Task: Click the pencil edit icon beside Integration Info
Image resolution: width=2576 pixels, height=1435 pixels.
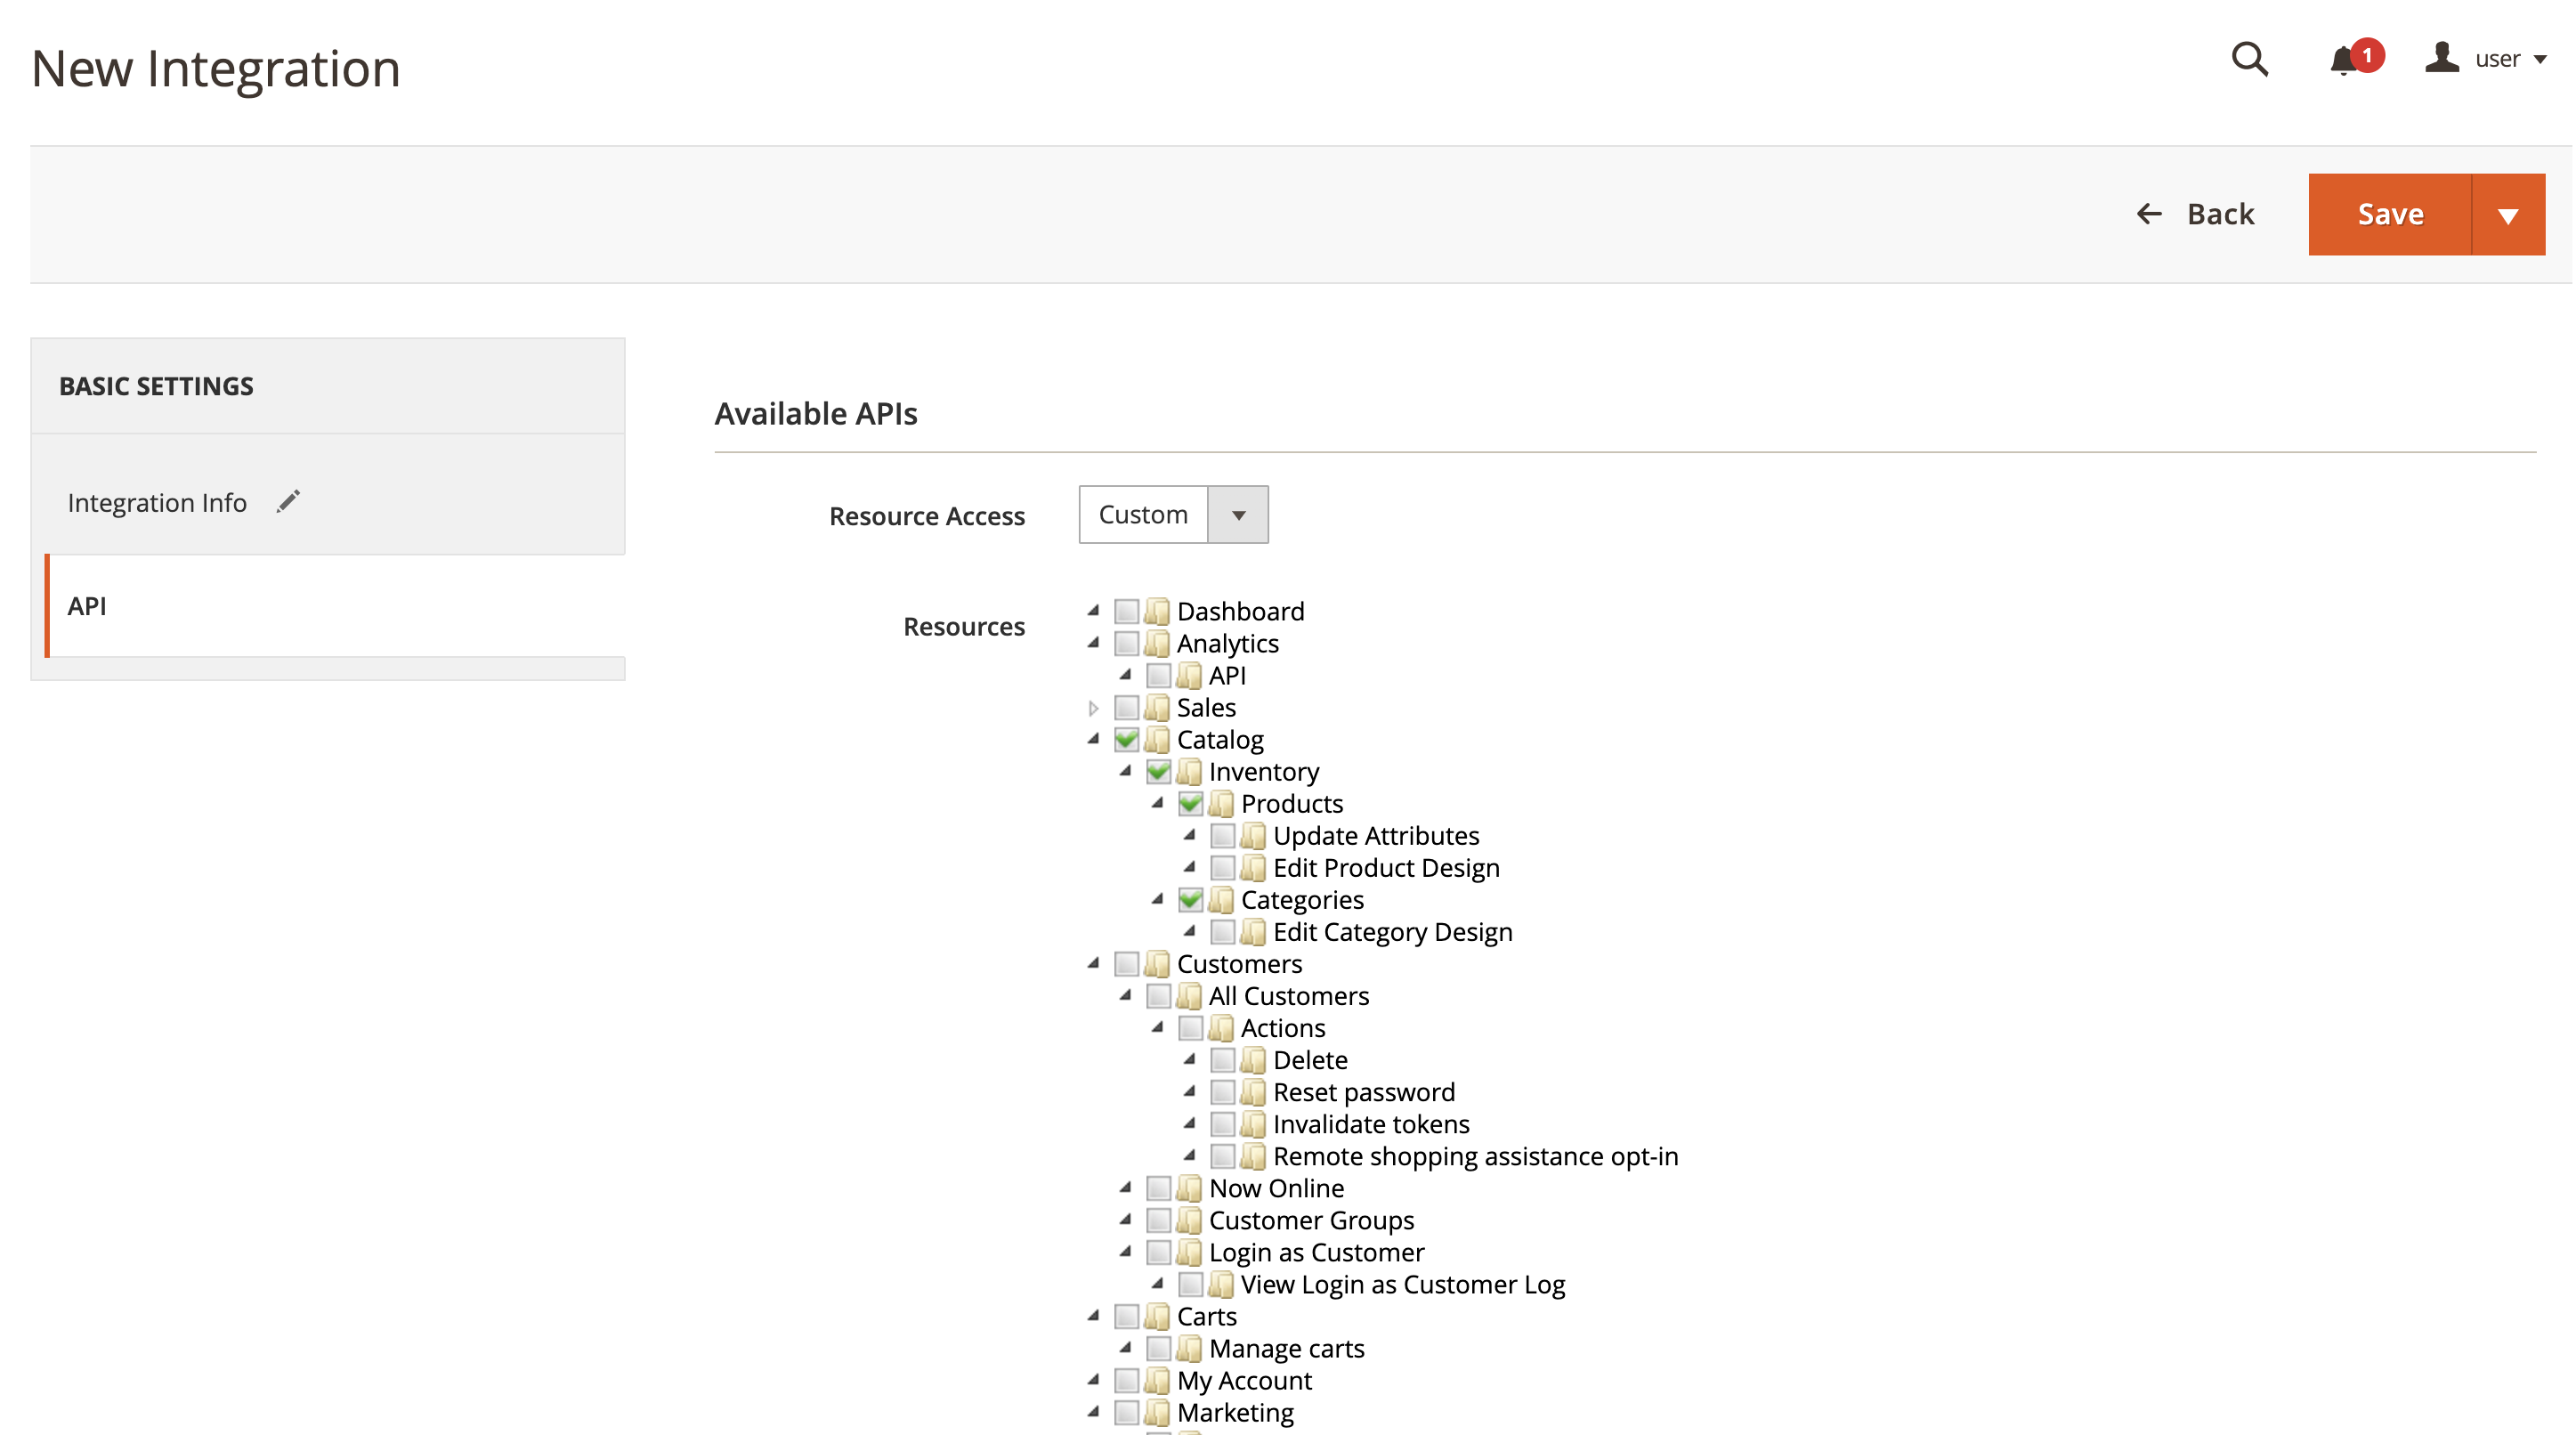Action: click(x=288, y=501)
